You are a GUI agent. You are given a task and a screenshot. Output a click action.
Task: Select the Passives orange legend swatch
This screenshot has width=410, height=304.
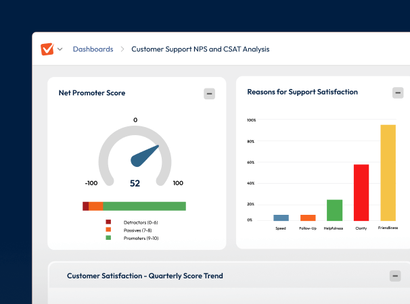pyautogui.click(x=108, y=230)
